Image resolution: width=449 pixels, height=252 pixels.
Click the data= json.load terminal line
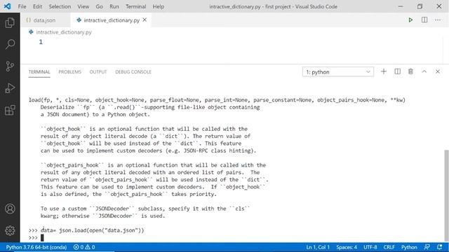(86, 230)
